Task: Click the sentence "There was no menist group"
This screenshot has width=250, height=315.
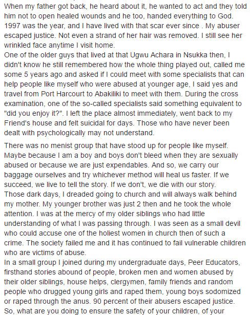Action: (x=116, y=145)
